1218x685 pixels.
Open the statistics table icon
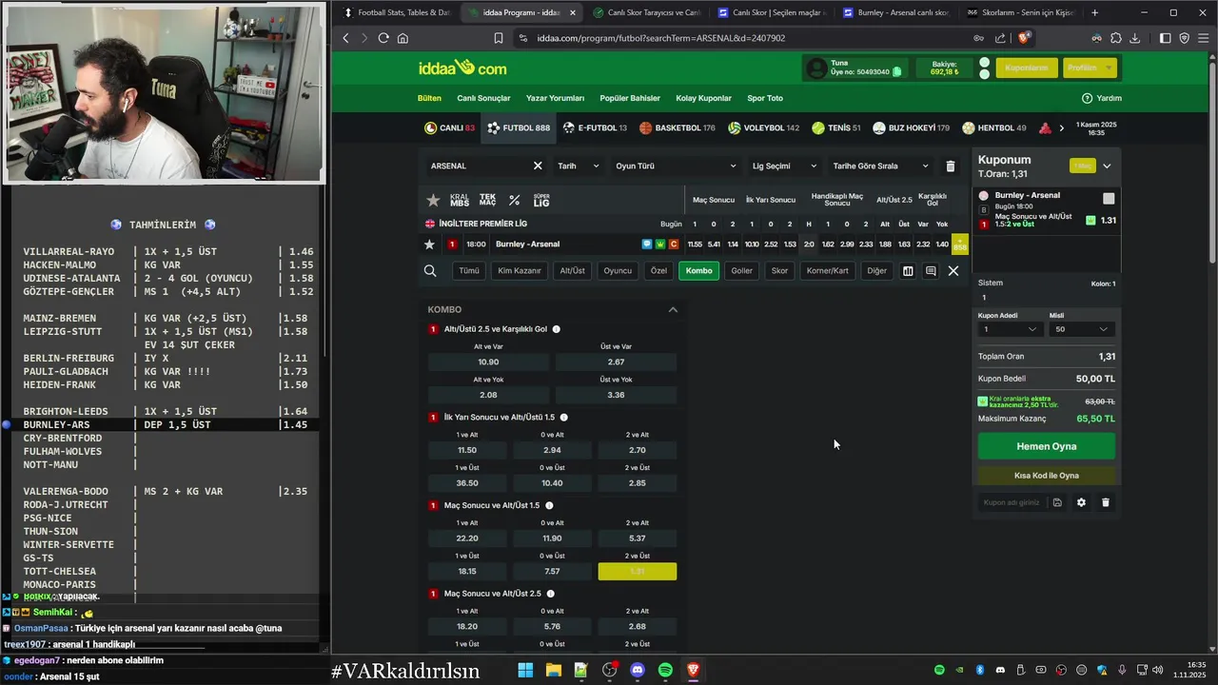coord(908,271)
